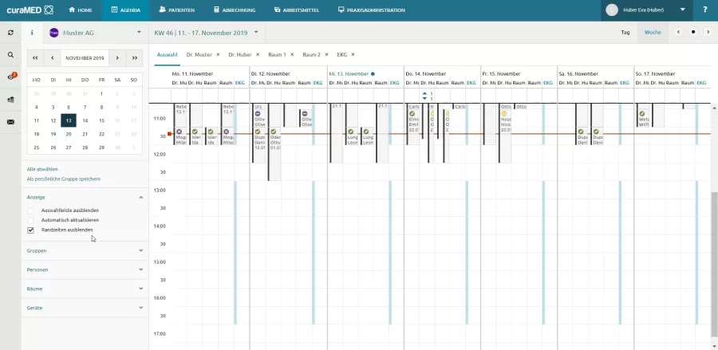Open the Patienten menu
718x350 pixels.
(x=177, y=10)
